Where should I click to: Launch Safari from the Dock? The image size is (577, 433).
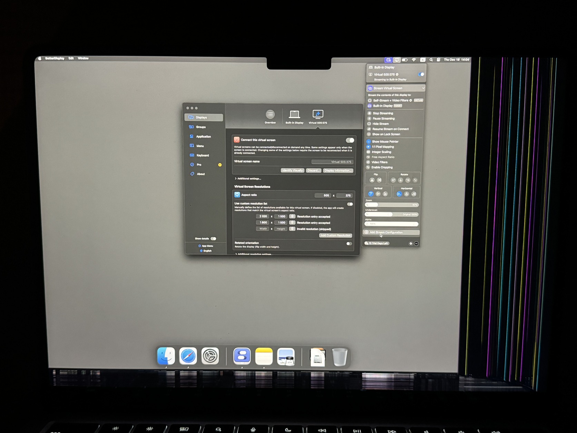(188, 356)
